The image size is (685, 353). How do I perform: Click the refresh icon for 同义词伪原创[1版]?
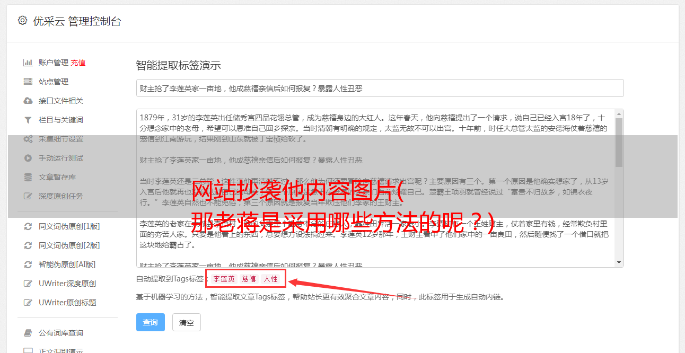tap(28, 226)
